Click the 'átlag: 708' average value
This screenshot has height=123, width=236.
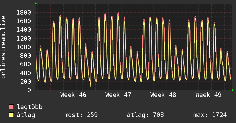145,115
